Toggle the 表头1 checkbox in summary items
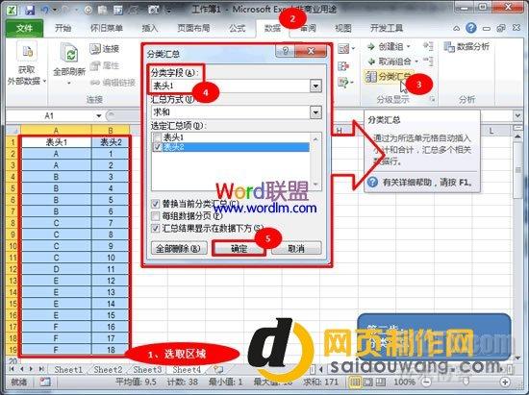This screenshot has width=529, height=395. click(157, 137)
